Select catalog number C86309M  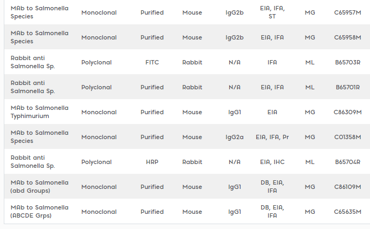[x=347, y=112]
